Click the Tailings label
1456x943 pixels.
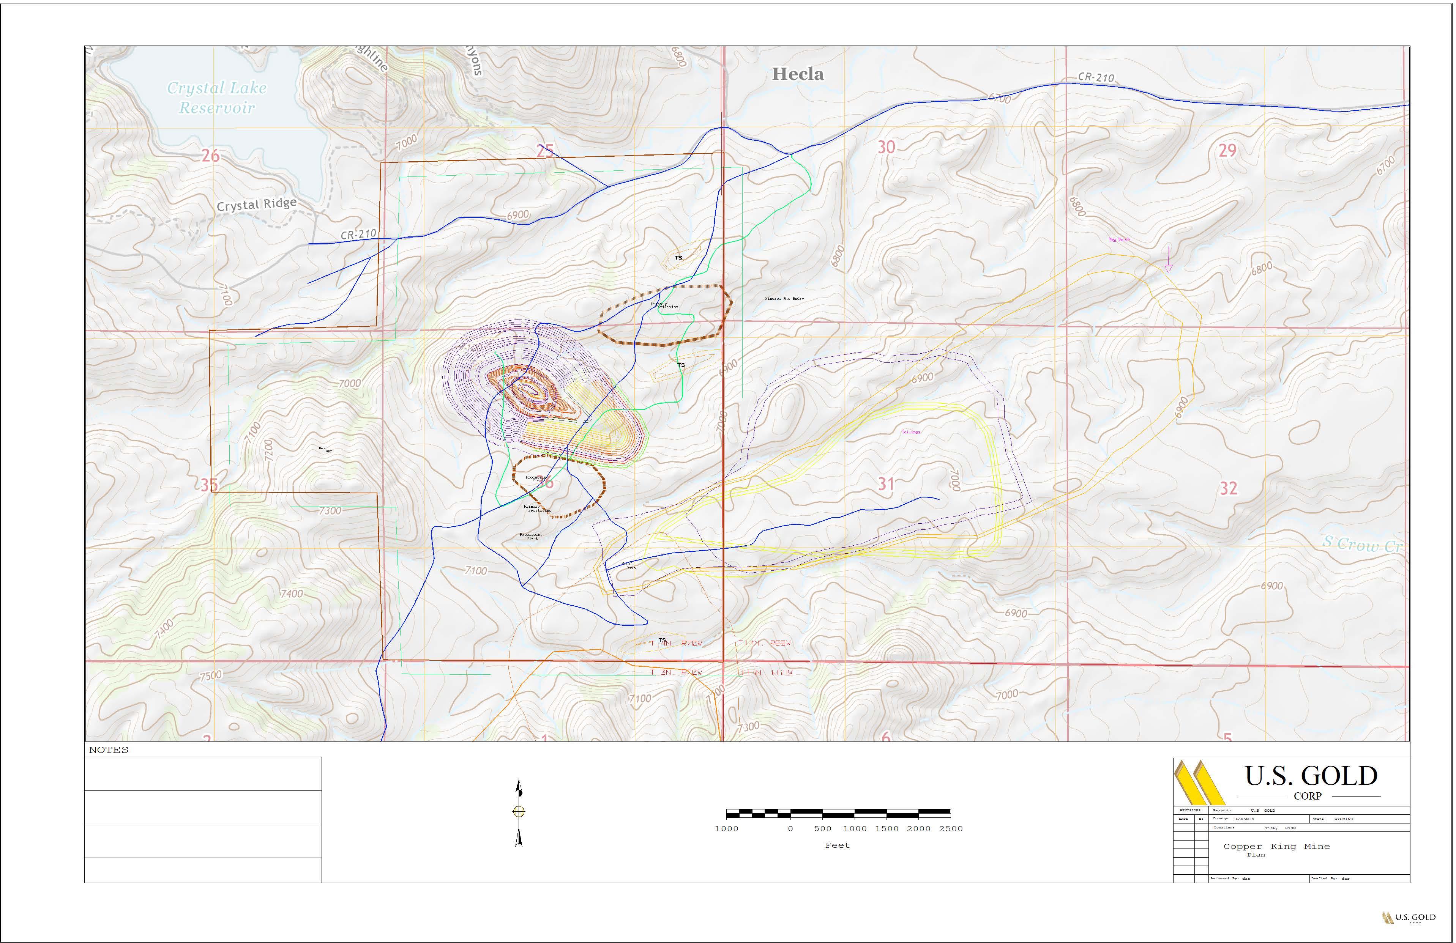910,432
